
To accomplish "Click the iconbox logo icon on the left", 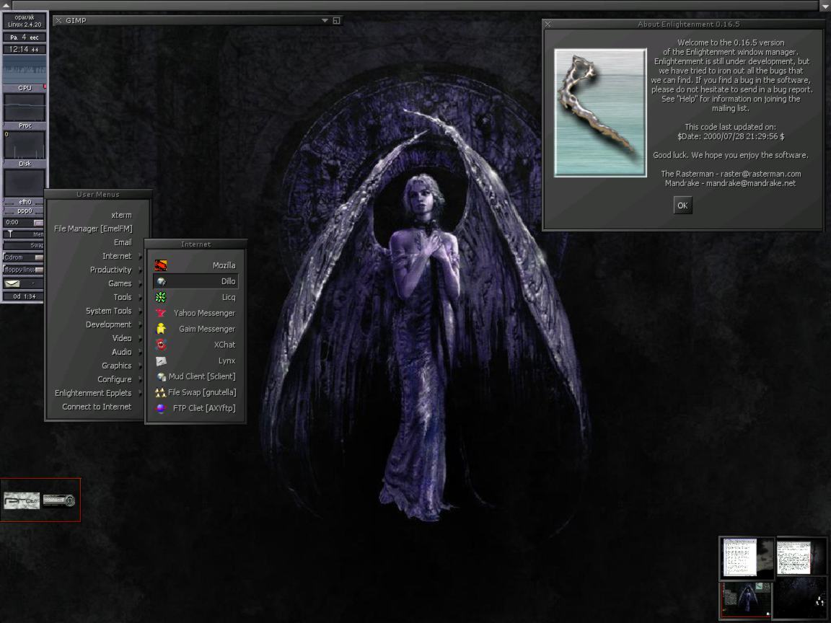I will tap(21, 500).
